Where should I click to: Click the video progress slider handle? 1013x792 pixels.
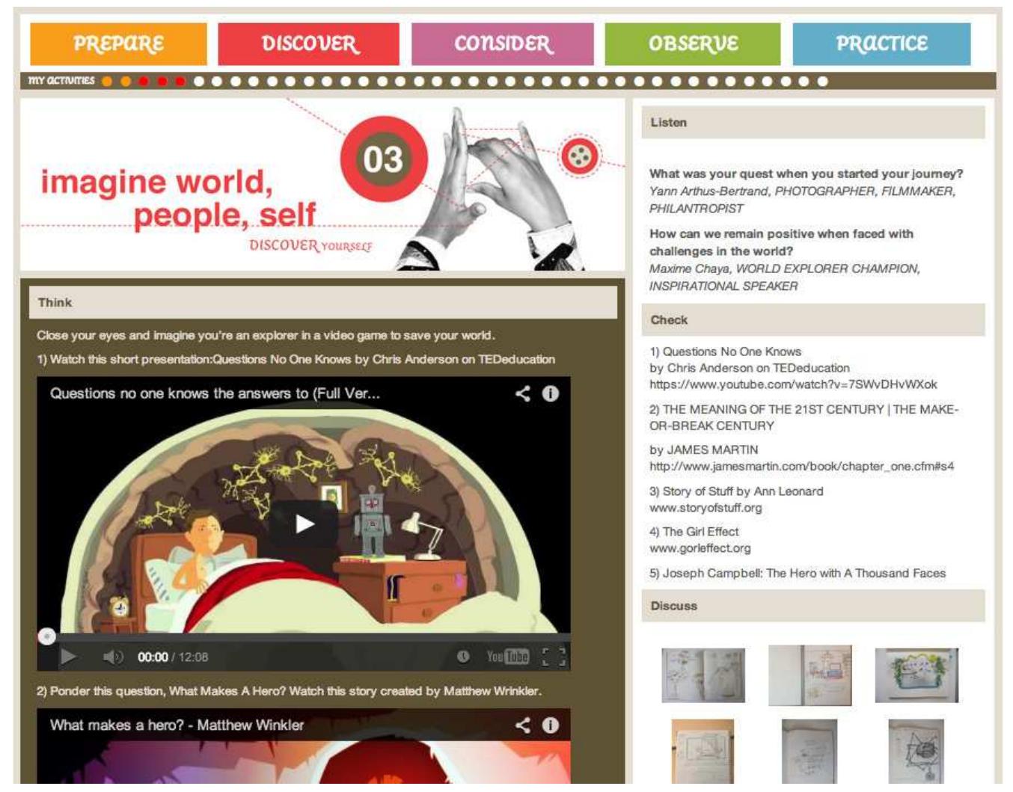pos(47,636)
